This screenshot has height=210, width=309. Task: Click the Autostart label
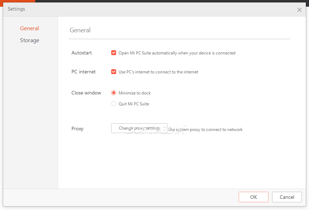pos(82,53)
